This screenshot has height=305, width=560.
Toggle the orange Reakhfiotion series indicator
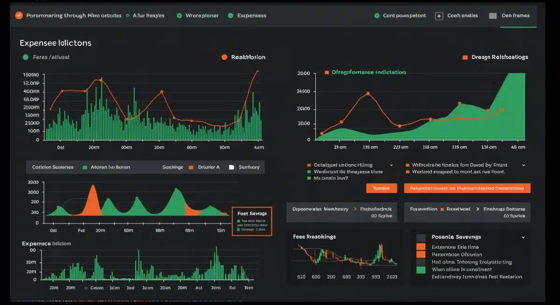tap(224, 57)
